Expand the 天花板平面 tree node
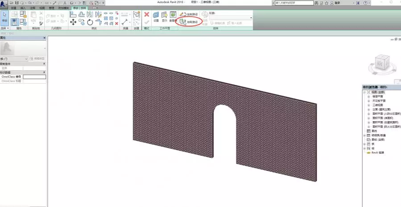The width and height of the screenshot is (401, 207). pyautogui.click(x=368, y=101)
